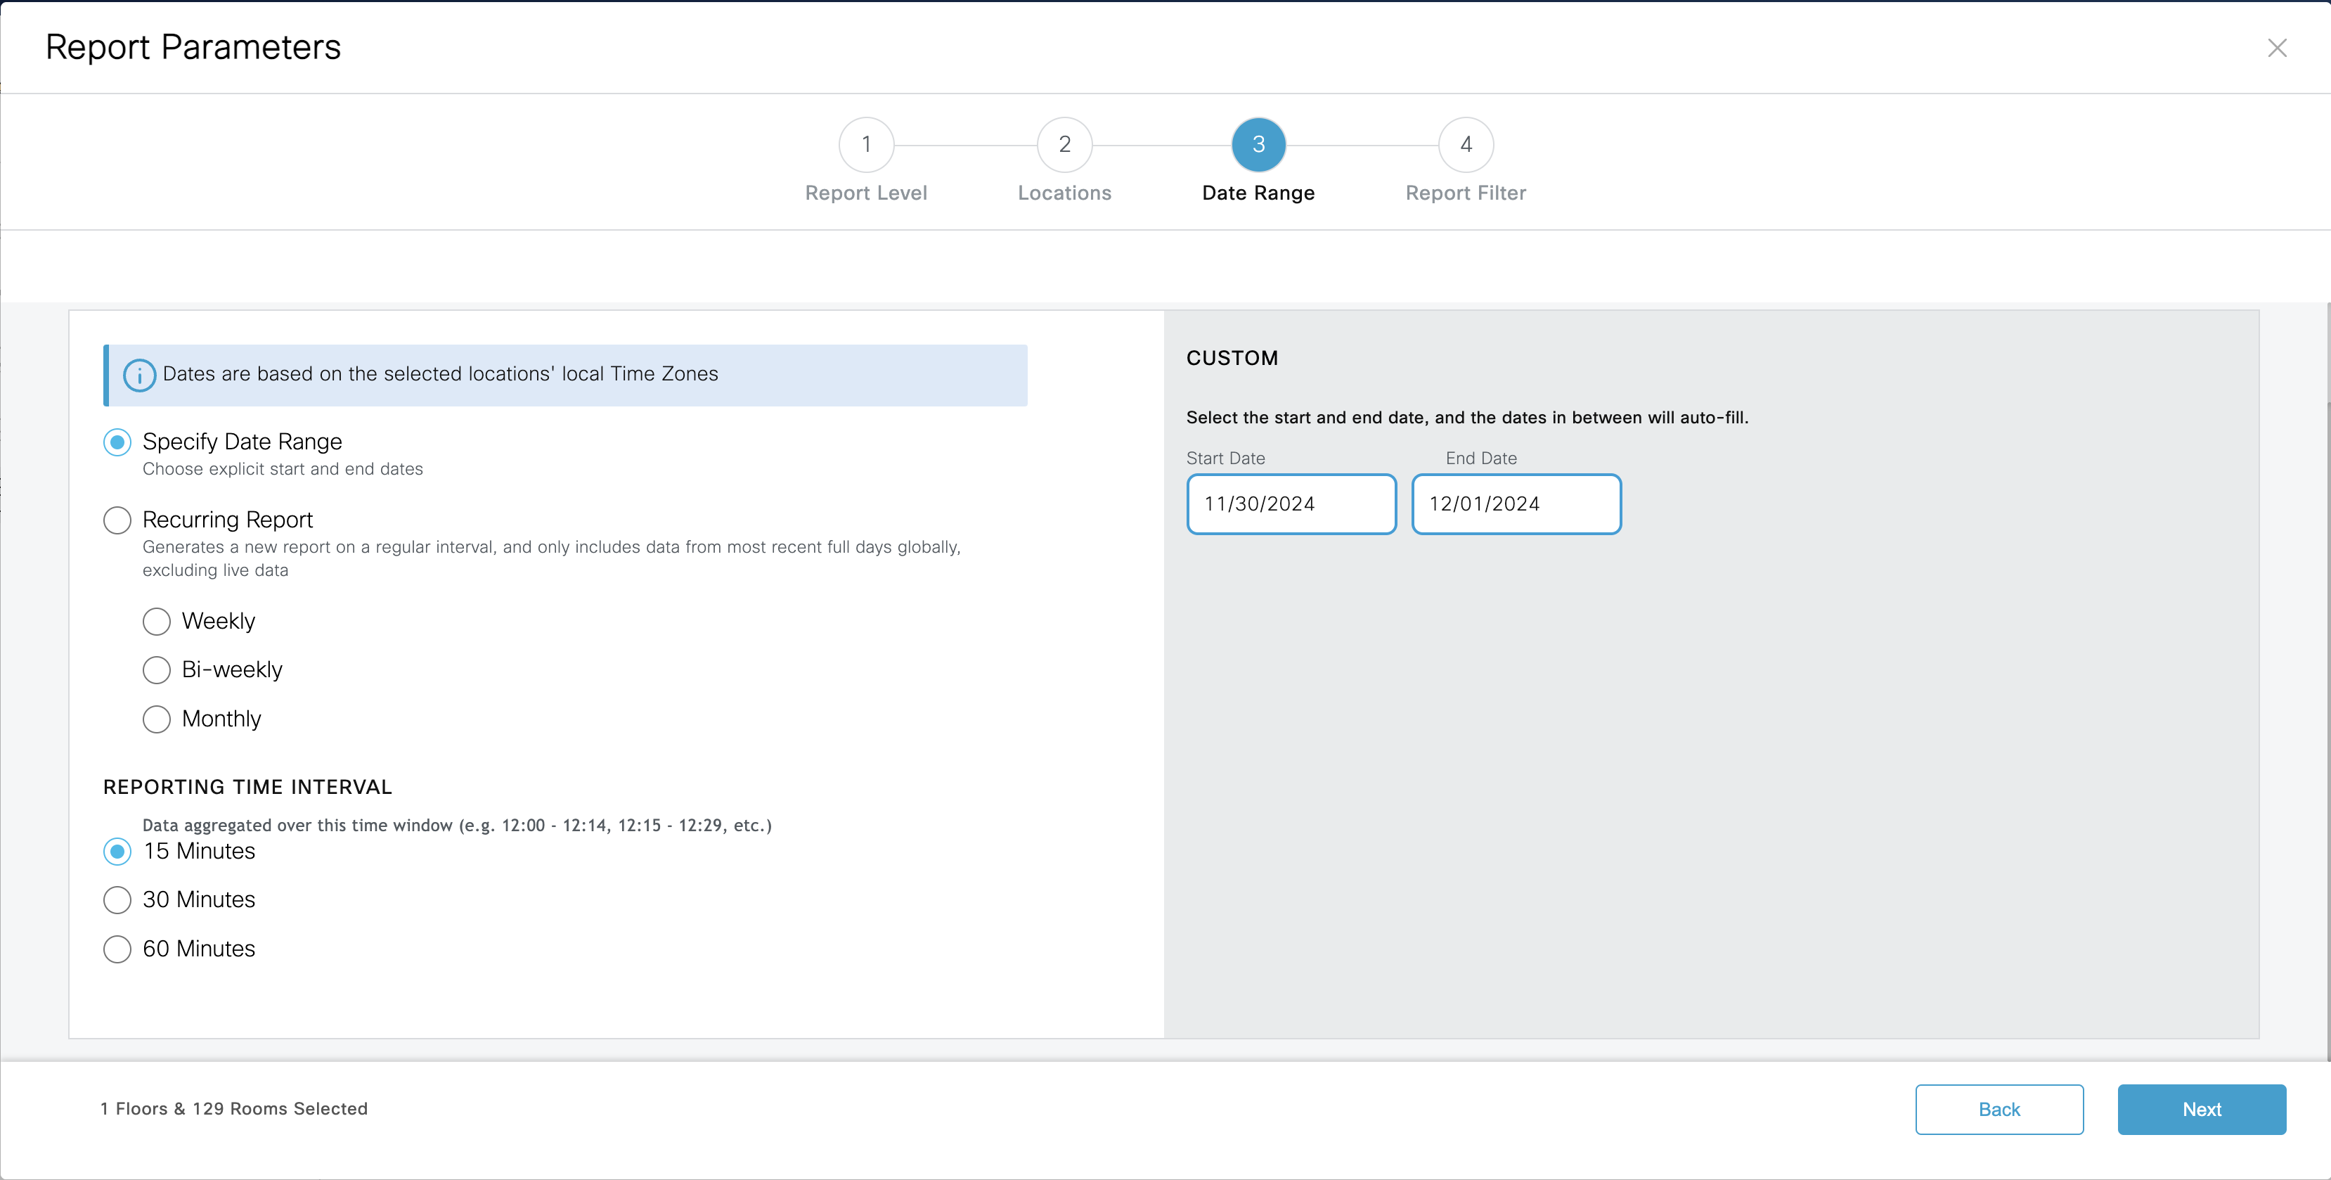Select the Monthly recurrence option
The width and height of the screenshot is (2331, 1180).
coord(157,719)
